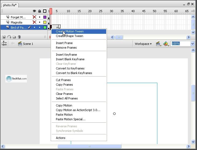Select Insert Frame from the context menu
Screen dimensions: 197x150
click(79, 43)
